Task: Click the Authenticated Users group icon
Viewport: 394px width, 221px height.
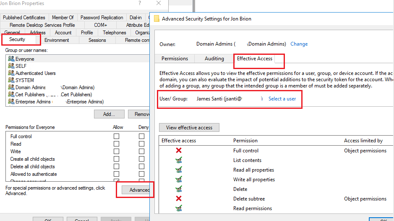Action: [x=11, y=73]
